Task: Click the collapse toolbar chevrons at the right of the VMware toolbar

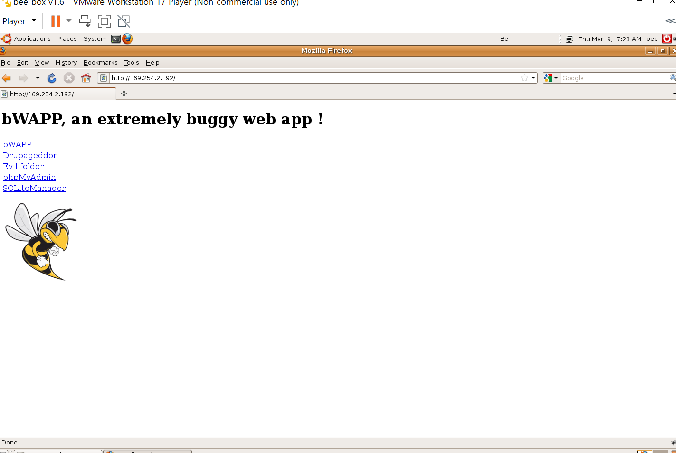Action: coord(670,21)
